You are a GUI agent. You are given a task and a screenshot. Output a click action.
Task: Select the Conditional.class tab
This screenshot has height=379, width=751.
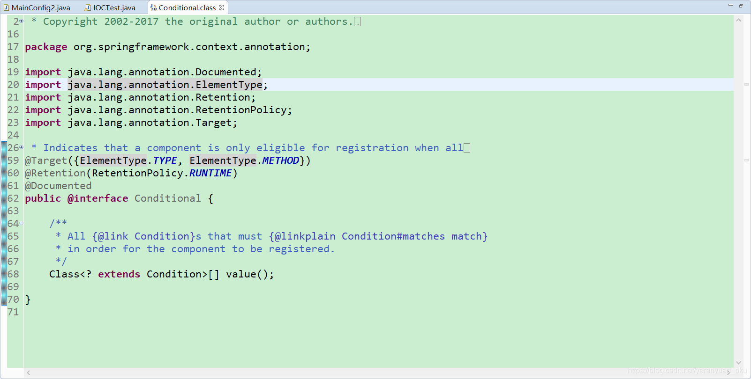point(187,7)
